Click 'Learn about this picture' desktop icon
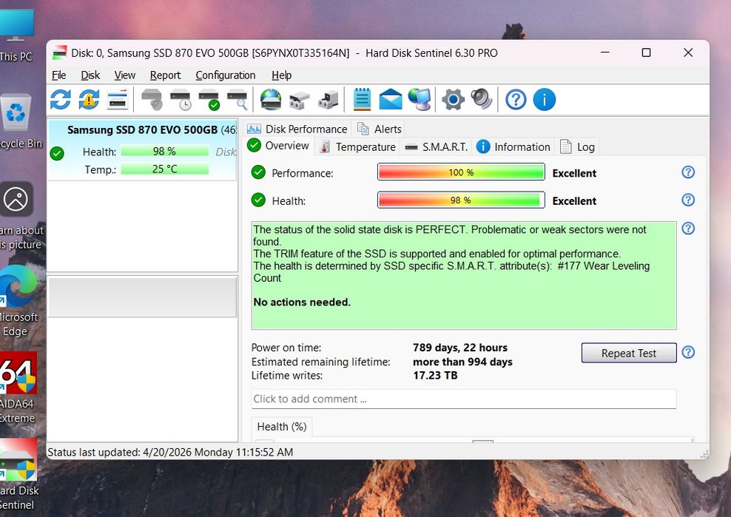The image size is (731, 517). [18, 216]
